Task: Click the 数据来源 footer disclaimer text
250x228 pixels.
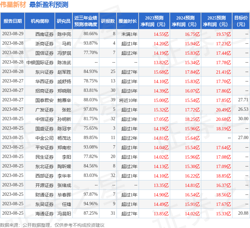Action: [52, 225]
